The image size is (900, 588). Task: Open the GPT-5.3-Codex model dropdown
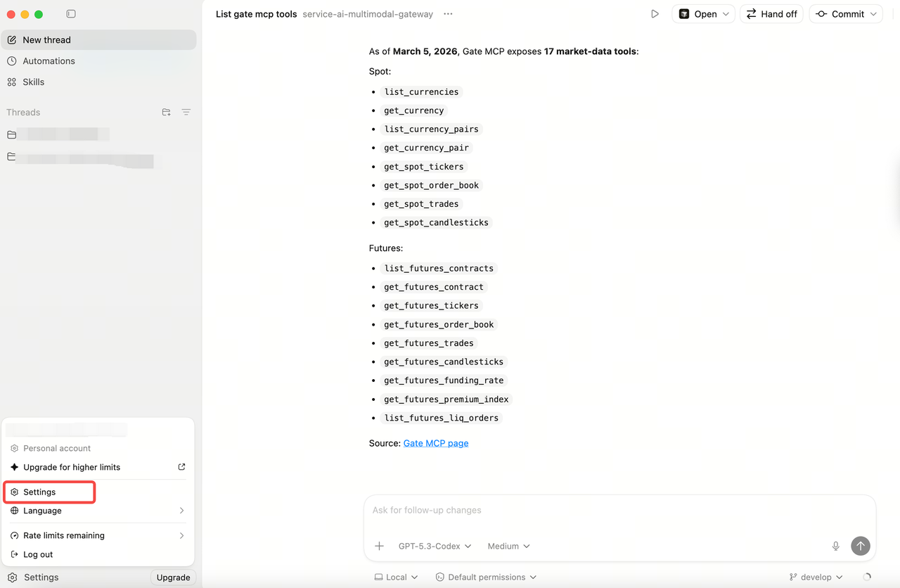pos(435,546)
